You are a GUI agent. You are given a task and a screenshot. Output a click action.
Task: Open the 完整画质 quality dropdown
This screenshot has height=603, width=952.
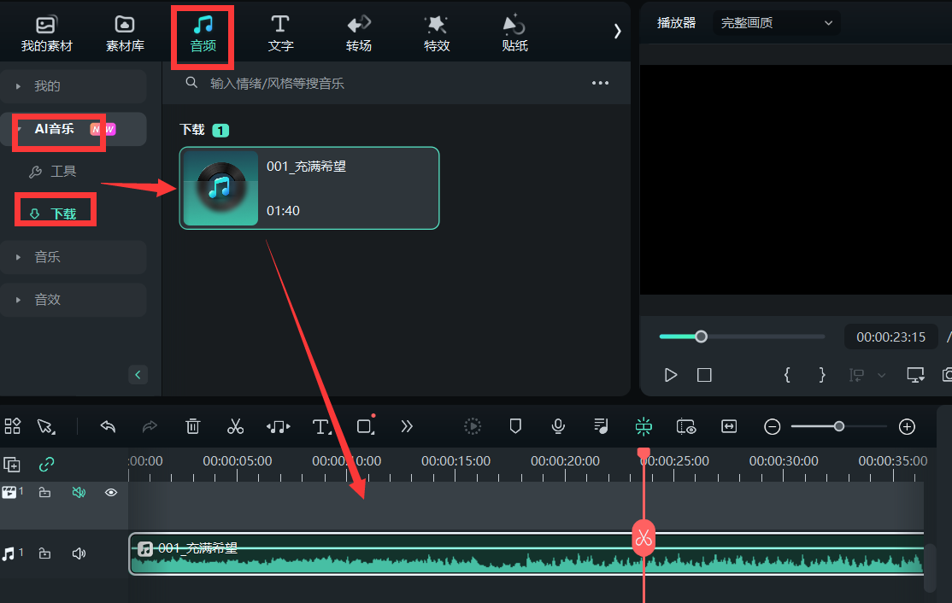click(776, 23)
